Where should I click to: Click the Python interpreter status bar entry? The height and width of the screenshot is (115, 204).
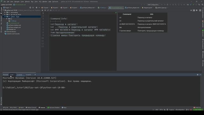point(180,110)
